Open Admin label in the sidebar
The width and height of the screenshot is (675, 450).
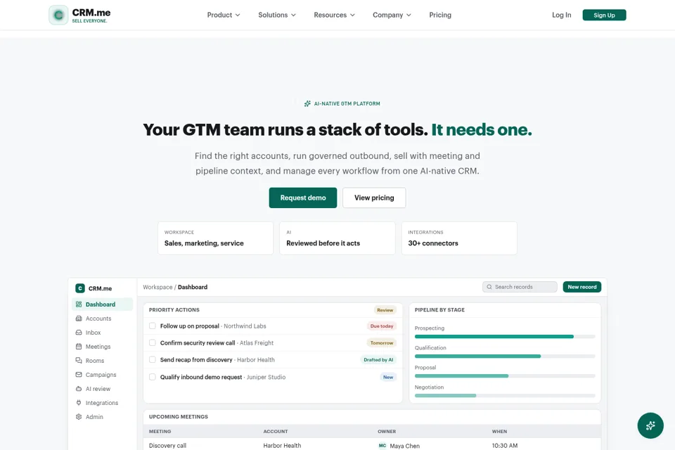pyautogui.click(x=94, y=417)
